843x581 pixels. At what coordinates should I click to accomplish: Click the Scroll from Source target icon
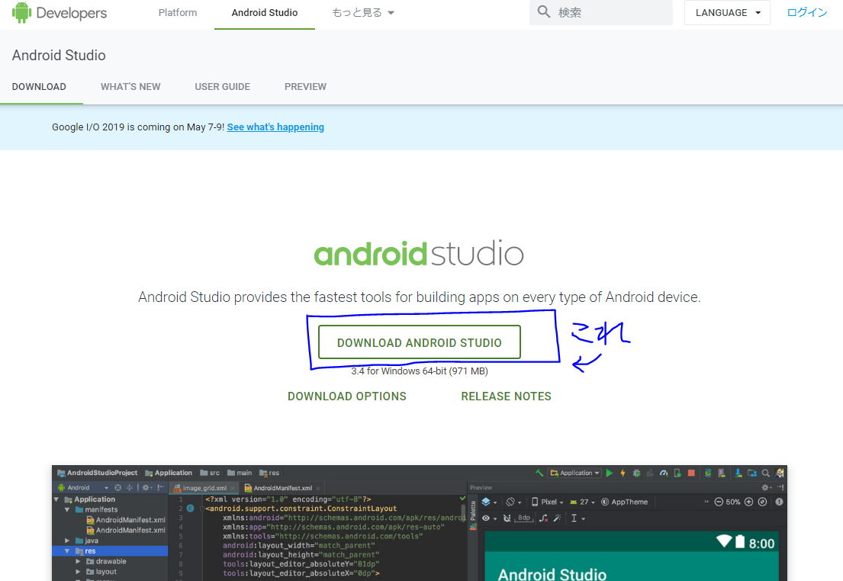pyautogui.click(x=117, y=487)
